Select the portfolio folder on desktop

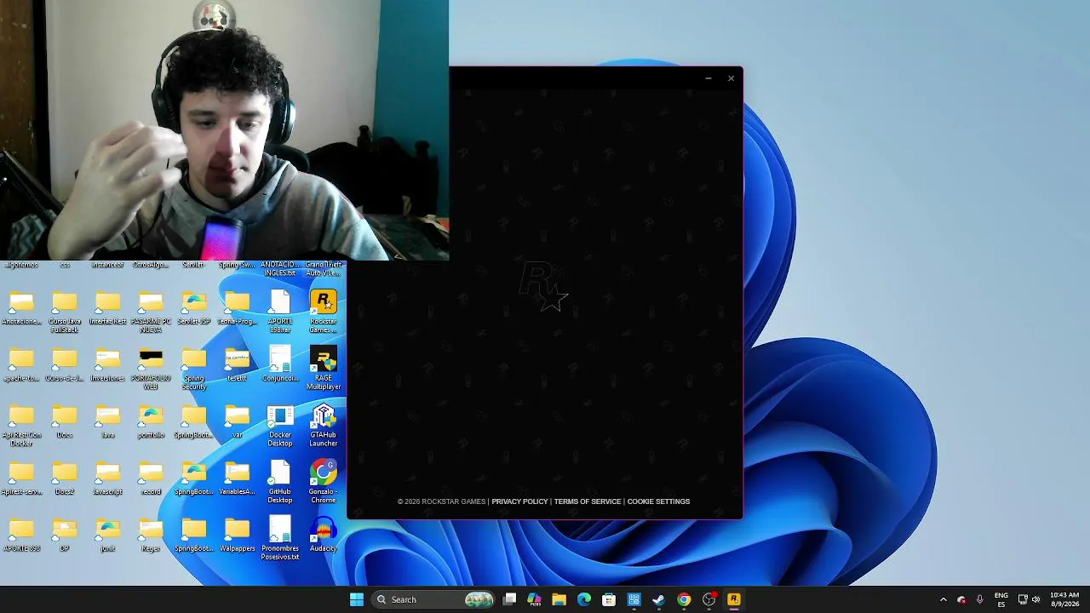coord(151,421)
